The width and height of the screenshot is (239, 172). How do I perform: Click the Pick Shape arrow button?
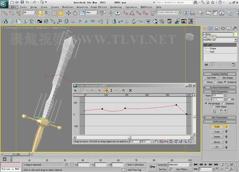(214, 111)
